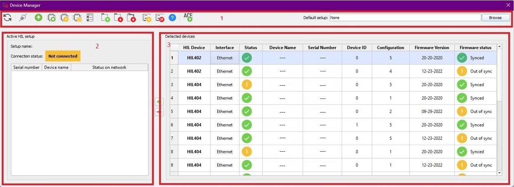
Task: Click the device with yellow plus icon
Action: pyautogui.click(x=147, y=17)
